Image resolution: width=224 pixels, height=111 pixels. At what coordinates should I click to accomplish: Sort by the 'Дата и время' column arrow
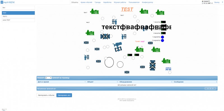(x=85, y=82)
